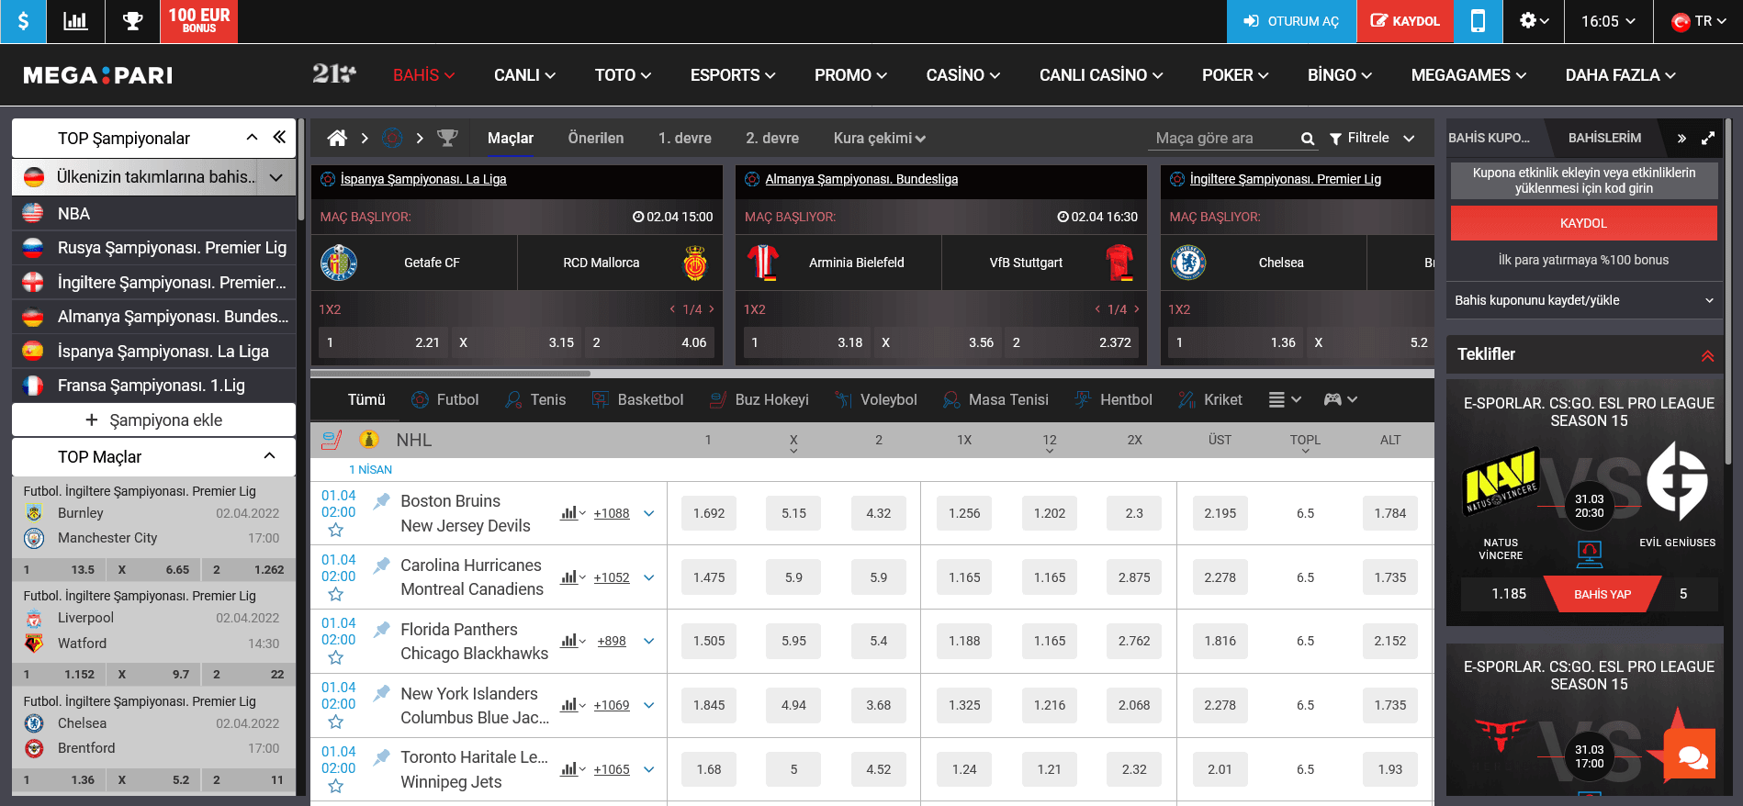1743x806 pixels.
Task: Click inside the Maça göre ara field
Action: pos(1224,138)
